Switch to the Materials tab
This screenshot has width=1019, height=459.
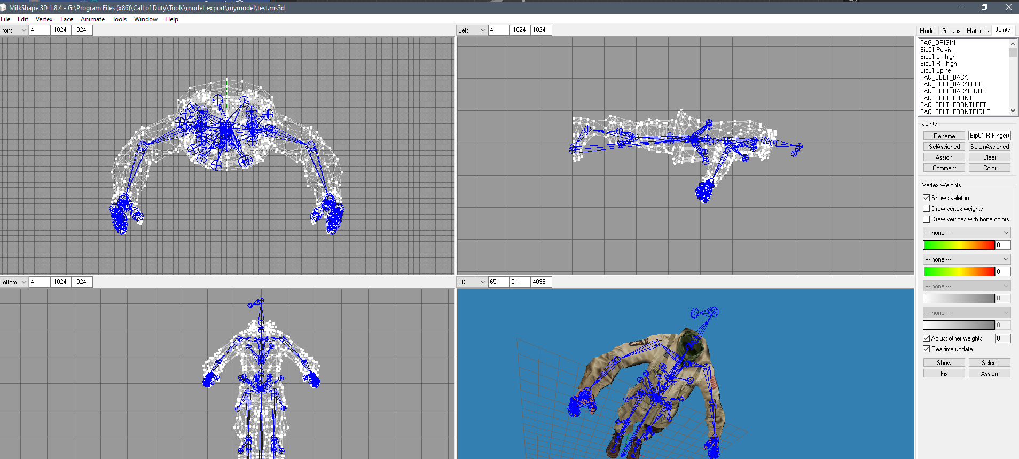(x=978, y=31)
